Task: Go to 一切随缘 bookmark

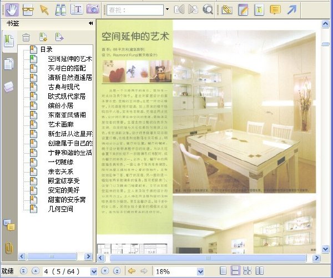Action: tap(60, 162)
